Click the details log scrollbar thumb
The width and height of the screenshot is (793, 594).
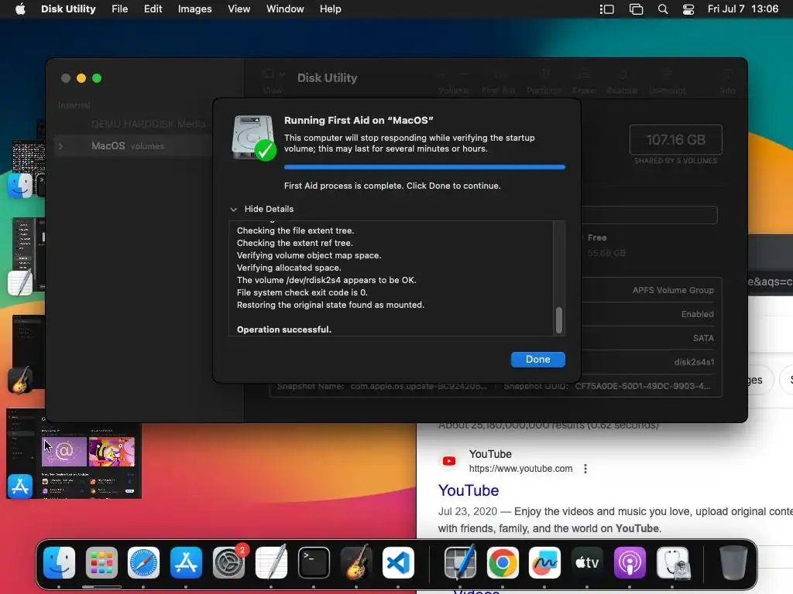point(559,320)
